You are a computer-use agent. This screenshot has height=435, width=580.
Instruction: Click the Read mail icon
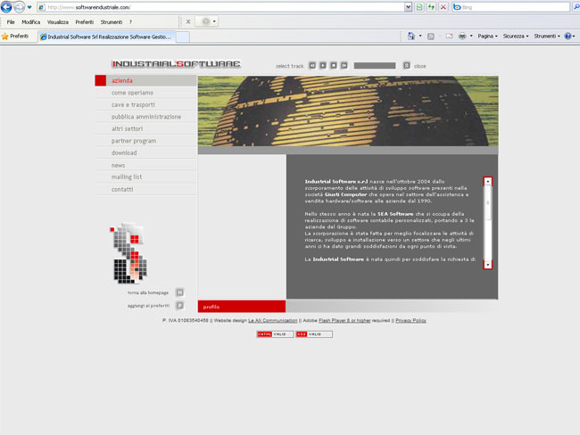[449, 37]
